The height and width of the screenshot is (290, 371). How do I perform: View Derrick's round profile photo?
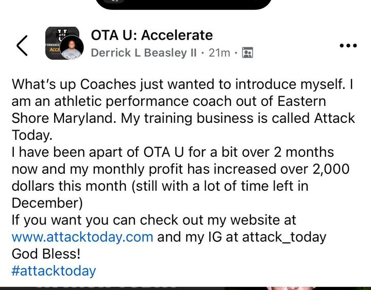72,49
